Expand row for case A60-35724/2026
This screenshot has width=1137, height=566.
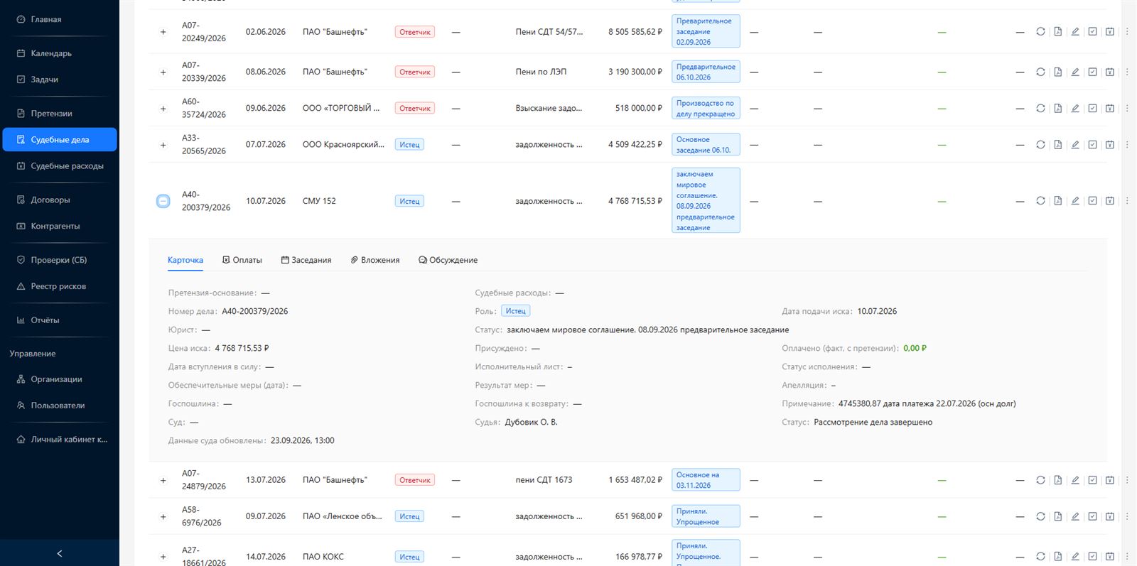pyautogui.click(x=163, y=109)
